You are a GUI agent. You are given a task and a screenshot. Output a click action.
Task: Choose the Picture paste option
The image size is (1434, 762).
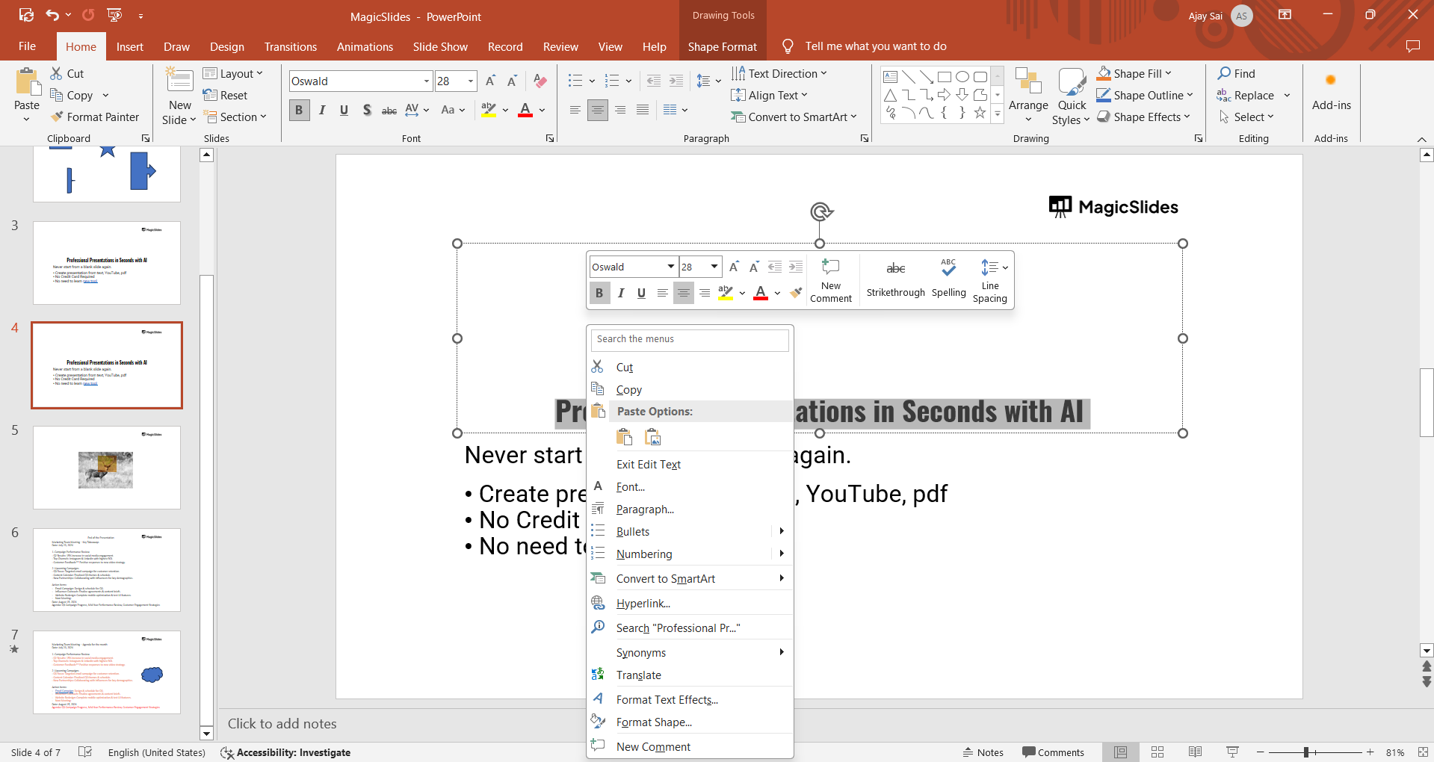(652, 437)
